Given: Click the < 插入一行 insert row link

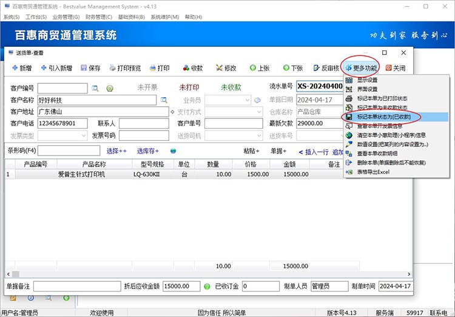Looking at the screenshot, I should 314,152.
